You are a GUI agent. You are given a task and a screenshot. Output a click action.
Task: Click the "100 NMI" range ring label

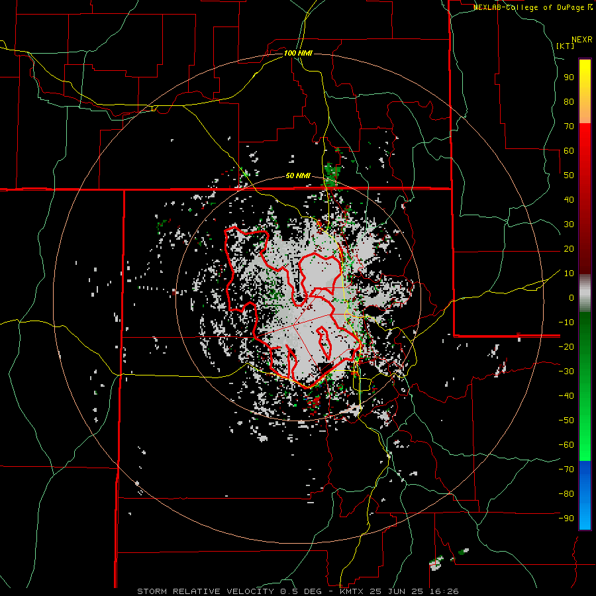point(298,53)
